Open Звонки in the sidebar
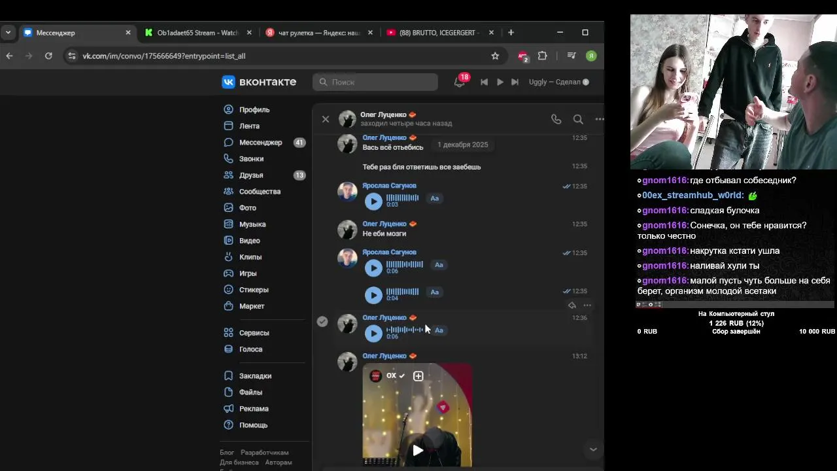 click(251, 159)
